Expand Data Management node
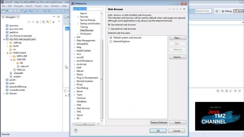This screenshot has height=137, width=244. pyautogui.click(x=75, y=41)
